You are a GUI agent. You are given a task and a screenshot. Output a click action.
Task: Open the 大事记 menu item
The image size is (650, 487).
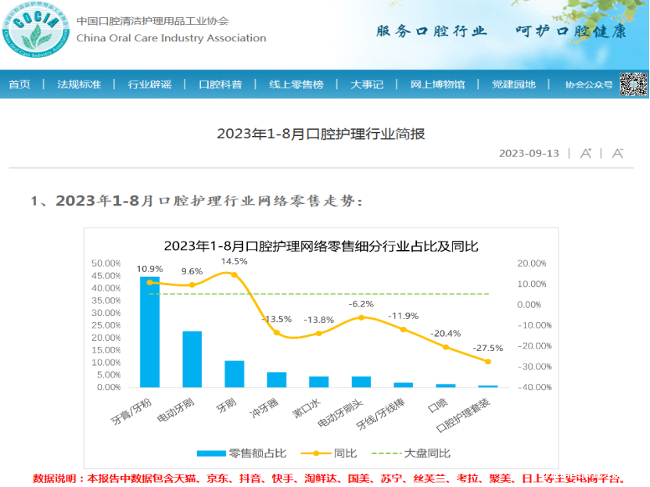(x=367, y=84)
